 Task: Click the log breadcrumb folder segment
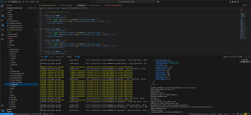[x=57, y=8]
